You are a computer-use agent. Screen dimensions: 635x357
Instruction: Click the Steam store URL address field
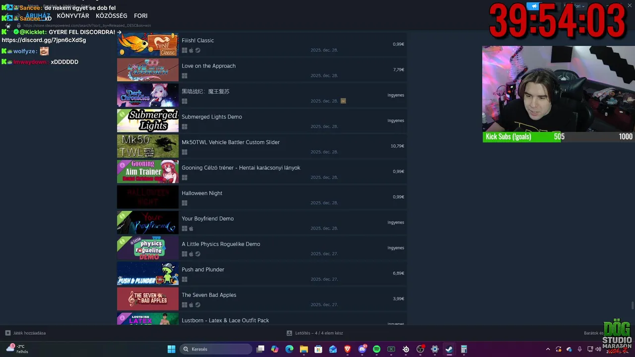click(87, 25)
